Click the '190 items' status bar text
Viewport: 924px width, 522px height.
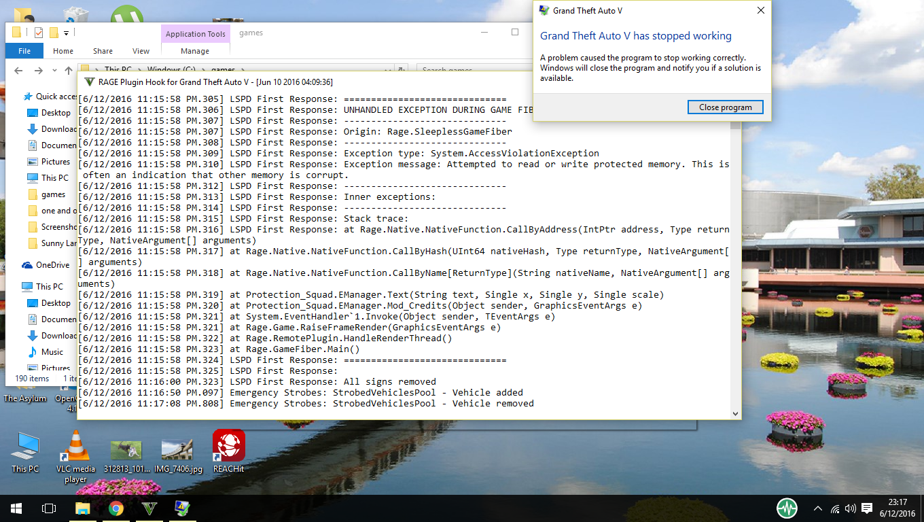tap(32, 379)
